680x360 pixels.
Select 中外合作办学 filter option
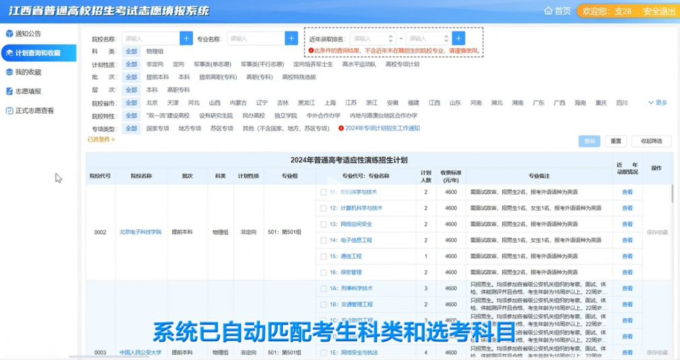point(323,116)
